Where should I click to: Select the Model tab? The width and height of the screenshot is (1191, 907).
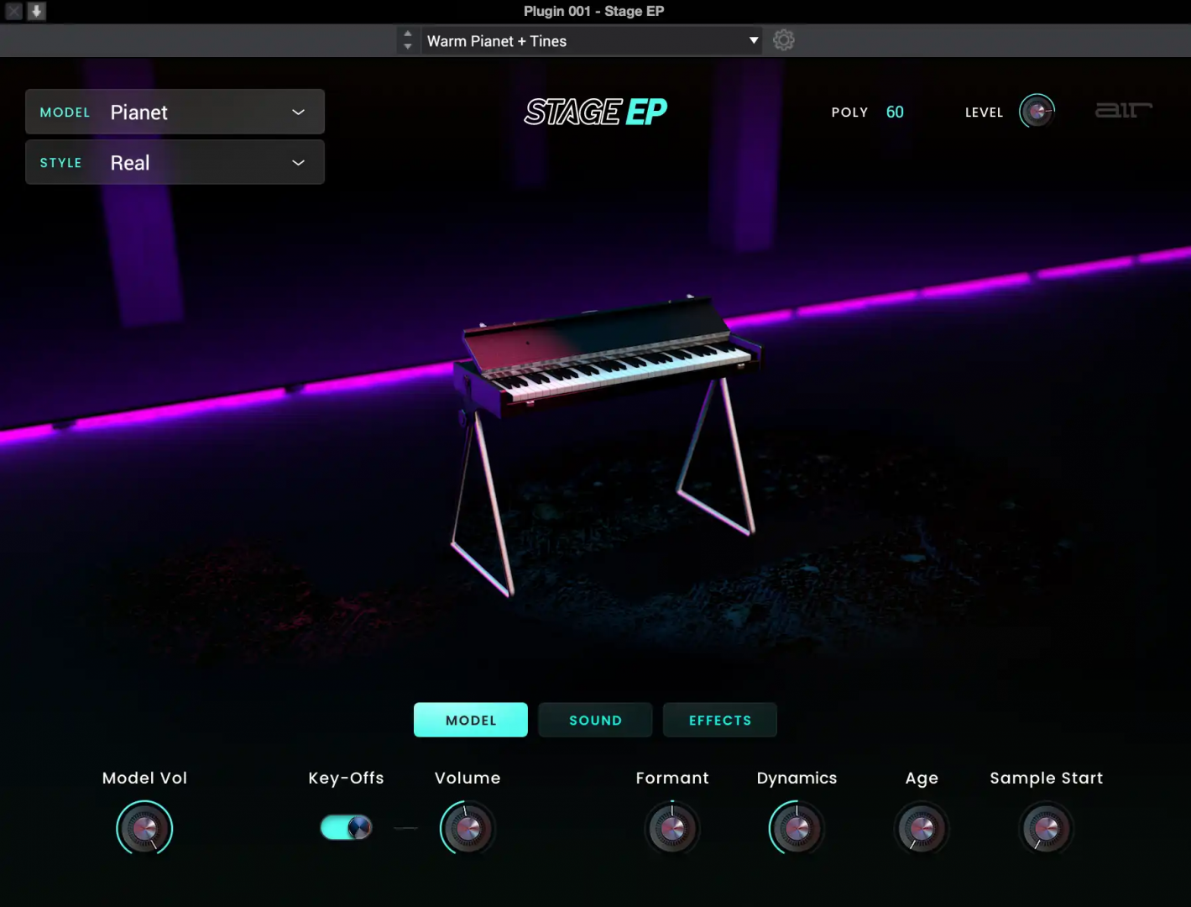pyautogui.click(x=470, y=721)
